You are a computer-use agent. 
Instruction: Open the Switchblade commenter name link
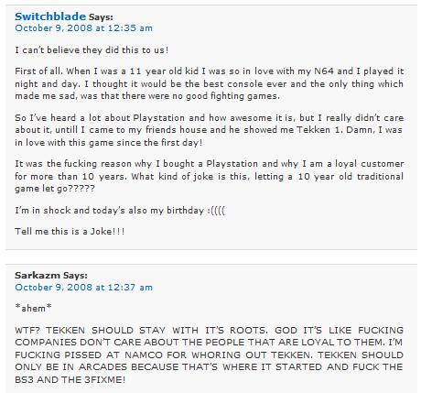50,16
